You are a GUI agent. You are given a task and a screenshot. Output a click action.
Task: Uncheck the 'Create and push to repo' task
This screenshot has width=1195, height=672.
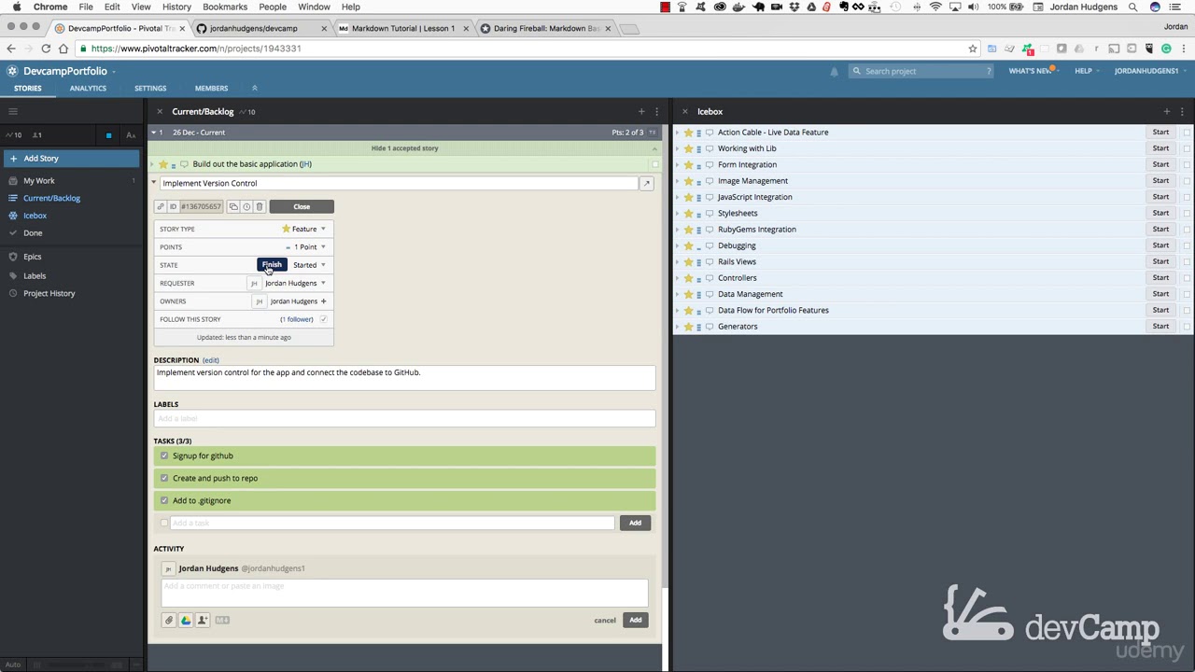click(x=164, y=478)
